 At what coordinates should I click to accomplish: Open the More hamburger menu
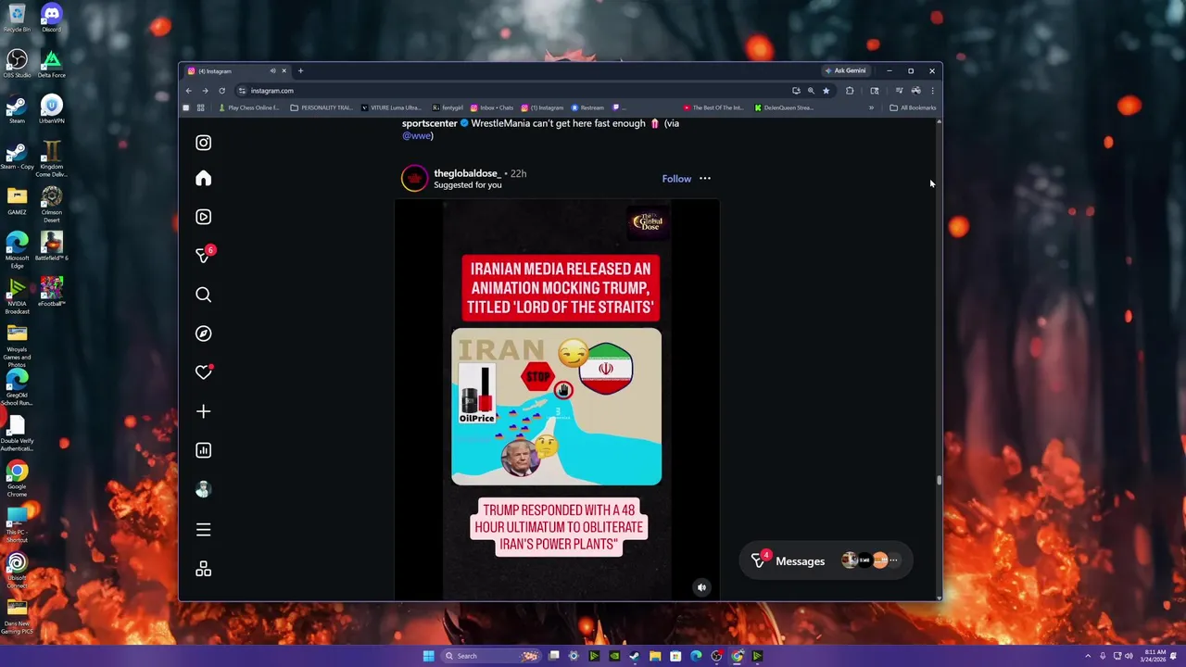(x=203, y=530)
